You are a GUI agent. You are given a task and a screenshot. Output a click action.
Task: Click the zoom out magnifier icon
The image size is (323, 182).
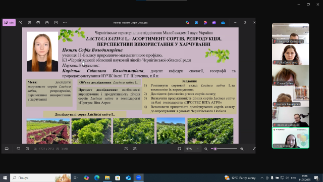[x=206, y=149]
